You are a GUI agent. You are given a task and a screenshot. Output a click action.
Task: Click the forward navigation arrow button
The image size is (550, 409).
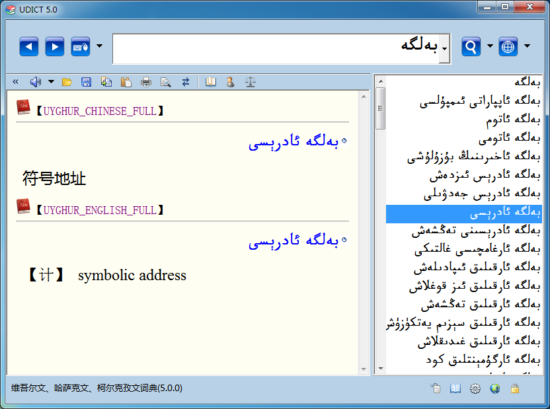pos(54,47)
